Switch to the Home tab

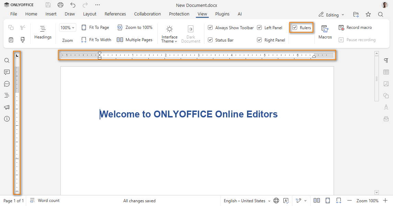click(31, 14)
